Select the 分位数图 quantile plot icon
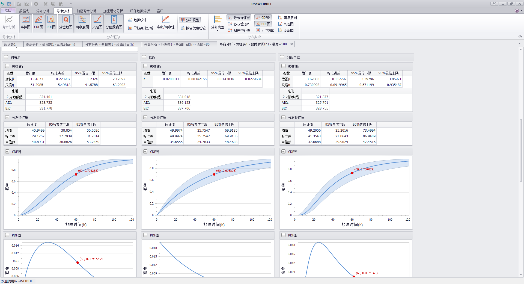 pyautogui.click(x=66, y=23)
